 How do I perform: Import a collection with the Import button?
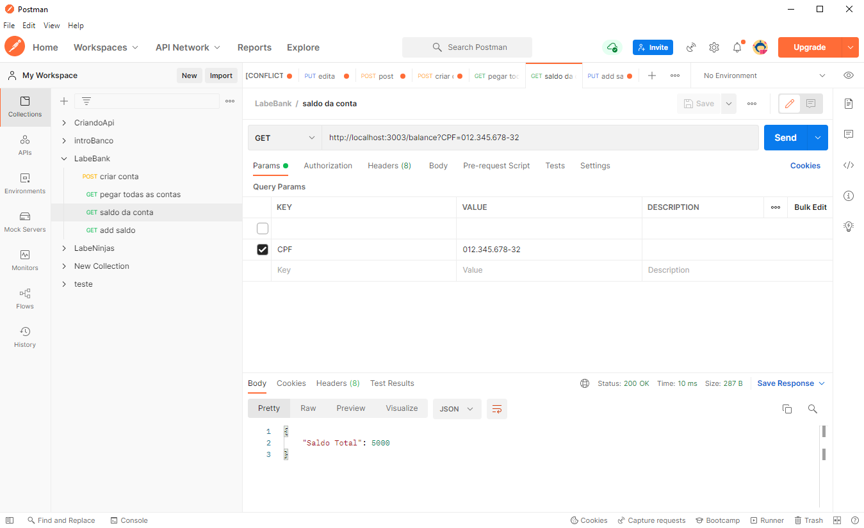pyautogui.click(x=220, y=75)
